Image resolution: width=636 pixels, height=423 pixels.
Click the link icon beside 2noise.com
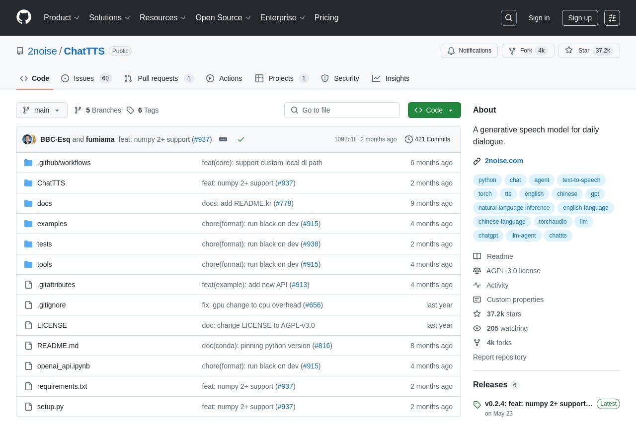477,161
